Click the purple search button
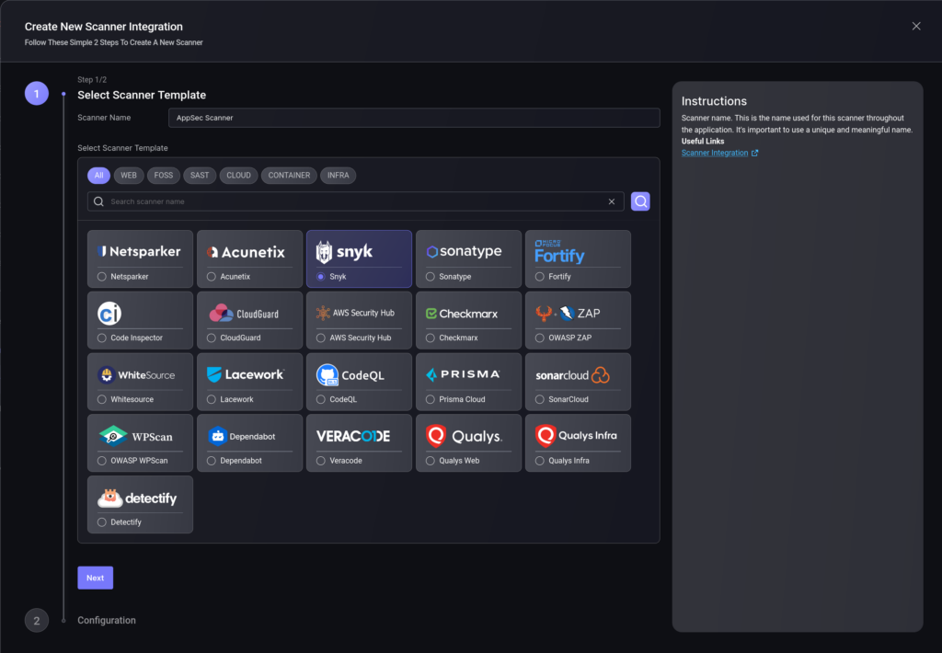Screen dimensions: 942x653 tap(640, 201)
